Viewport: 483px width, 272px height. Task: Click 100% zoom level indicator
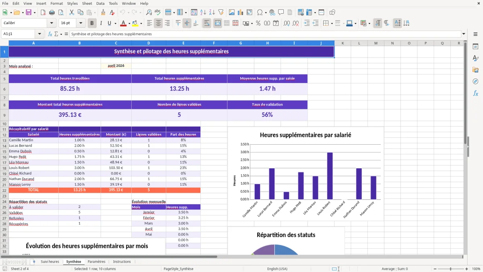(476, 269)
